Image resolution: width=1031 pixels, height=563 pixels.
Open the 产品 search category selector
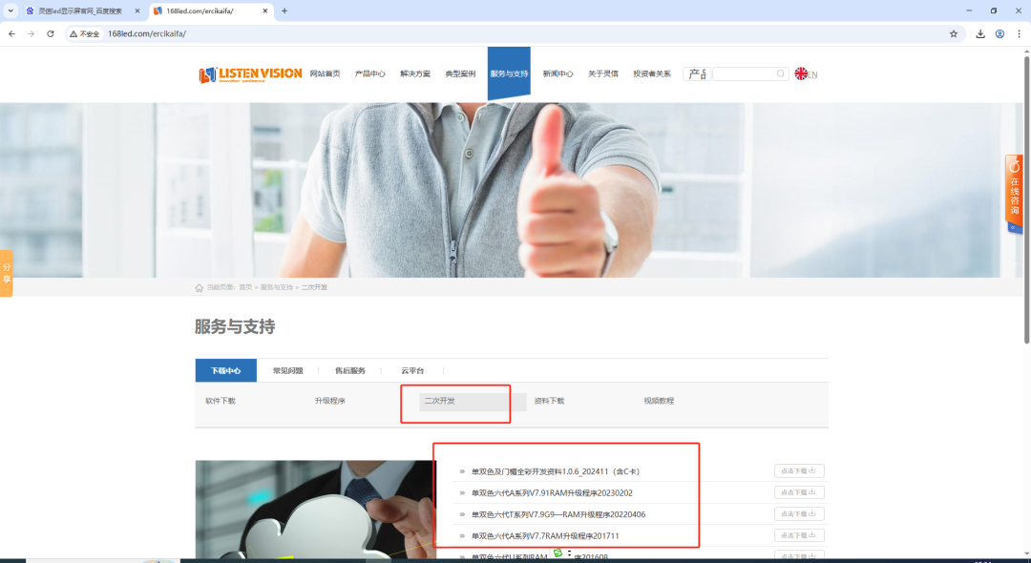pyautogui.click(x=697, y=73)
